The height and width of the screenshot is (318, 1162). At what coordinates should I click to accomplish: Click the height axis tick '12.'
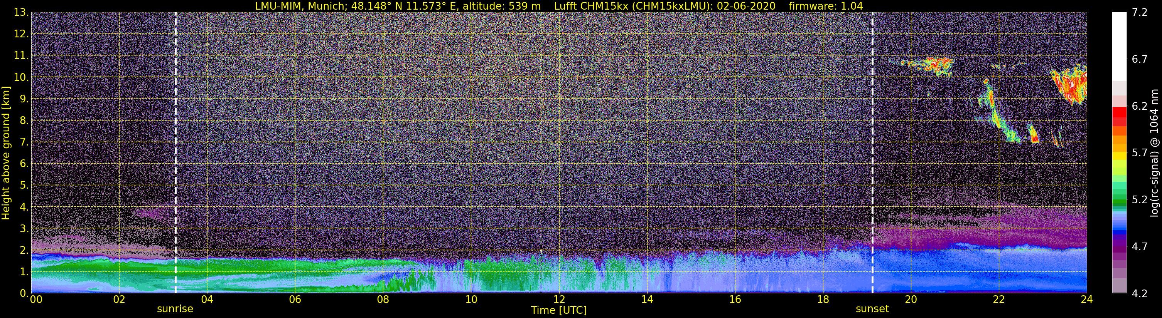click(21, 34)
